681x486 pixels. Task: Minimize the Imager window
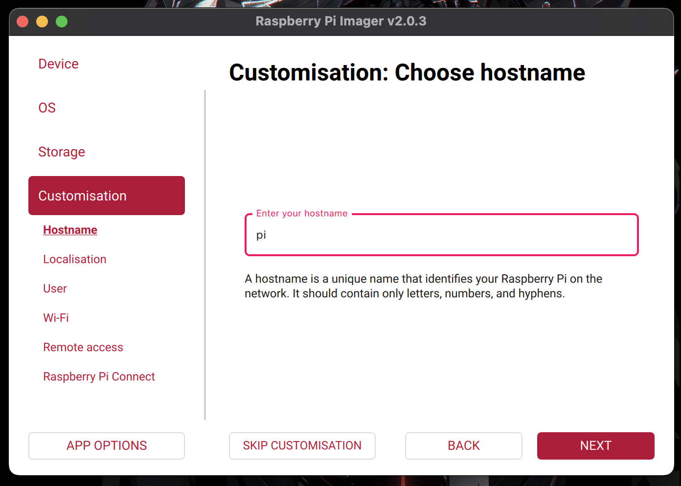click(x=42, y=22)
